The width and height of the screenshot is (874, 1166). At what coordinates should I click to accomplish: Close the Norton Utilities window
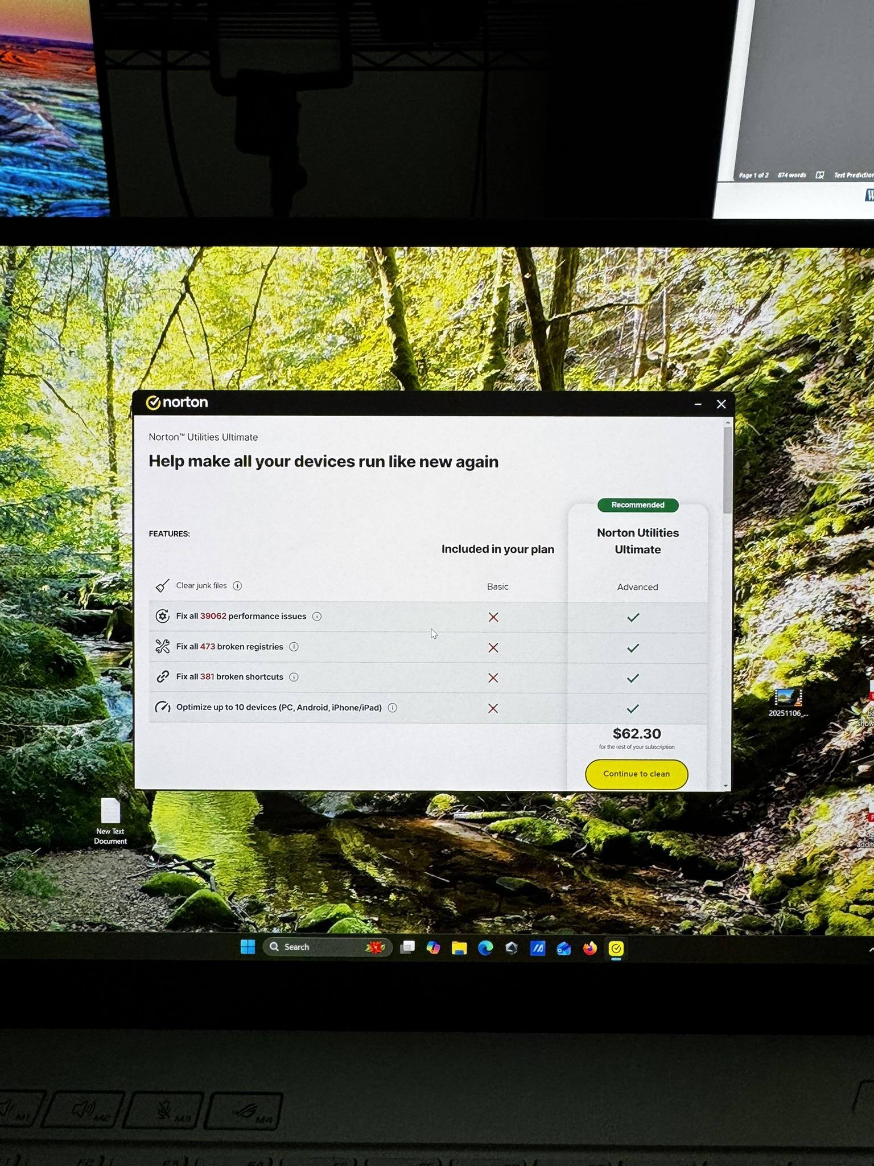click(x=721, y=404)
